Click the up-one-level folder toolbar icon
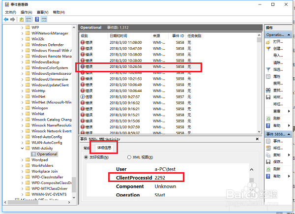 tap(22, 19)
